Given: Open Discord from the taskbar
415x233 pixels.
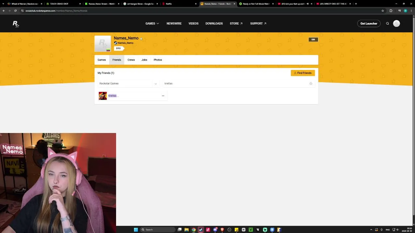Looking at the screenshot, I should coord(215,230).
